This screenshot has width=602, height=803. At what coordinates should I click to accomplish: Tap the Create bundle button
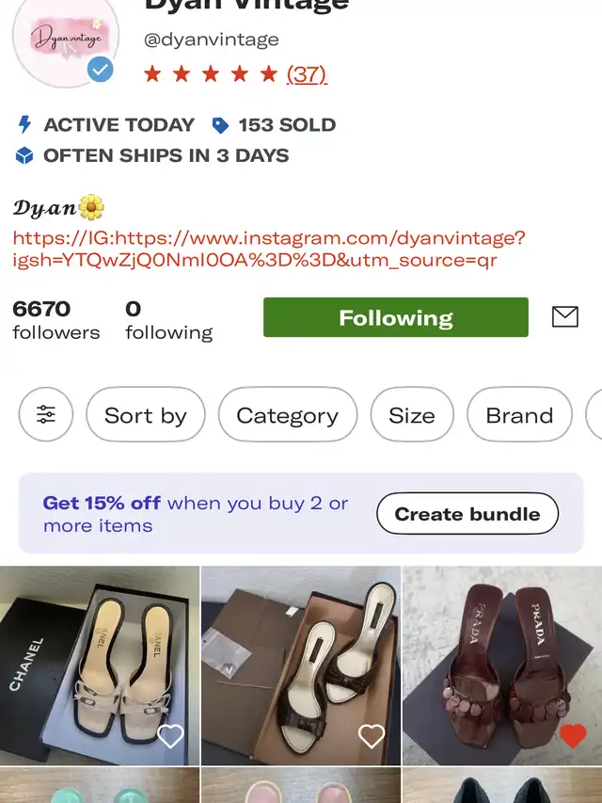click(467, 514)
